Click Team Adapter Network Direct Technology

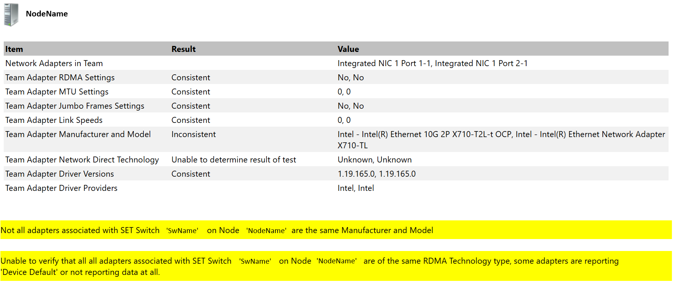(82, 159)
